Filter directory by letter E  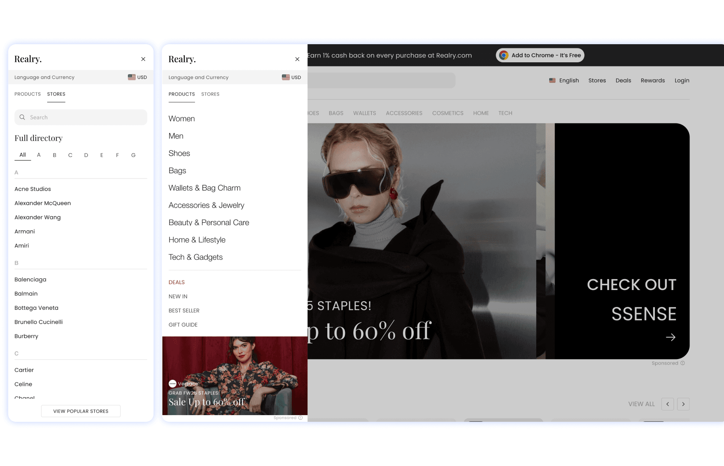(x=102, y=155)
